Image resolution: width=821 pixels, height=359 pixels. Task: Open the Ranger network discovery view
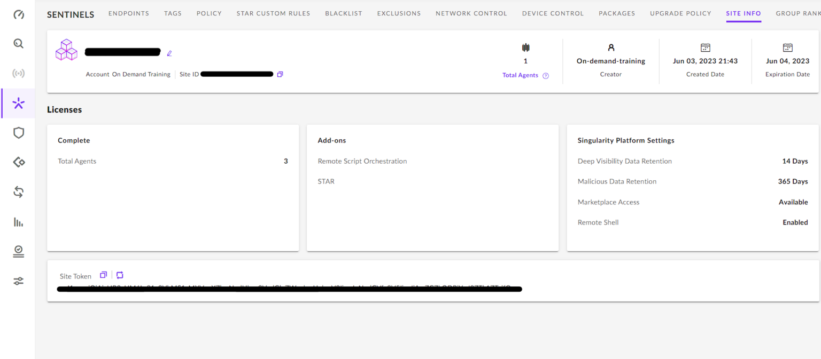click(x=18, y=73)
